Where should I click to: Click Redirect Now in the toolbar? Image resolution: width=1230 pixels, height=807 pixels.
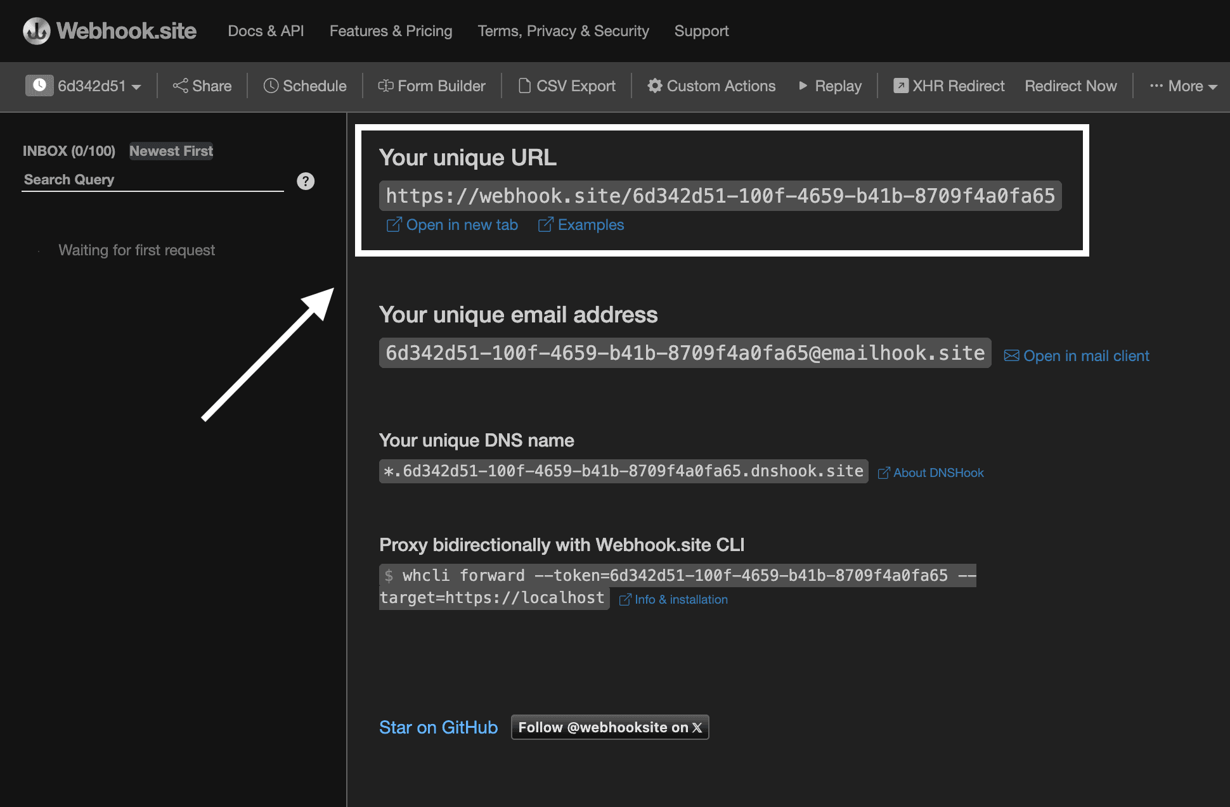pyautogui.click(x=1071, y=86)
